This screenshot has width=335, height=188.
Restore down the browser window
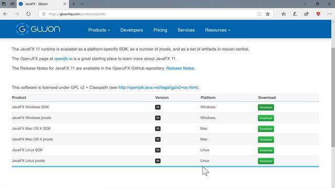tap(318, 4)
